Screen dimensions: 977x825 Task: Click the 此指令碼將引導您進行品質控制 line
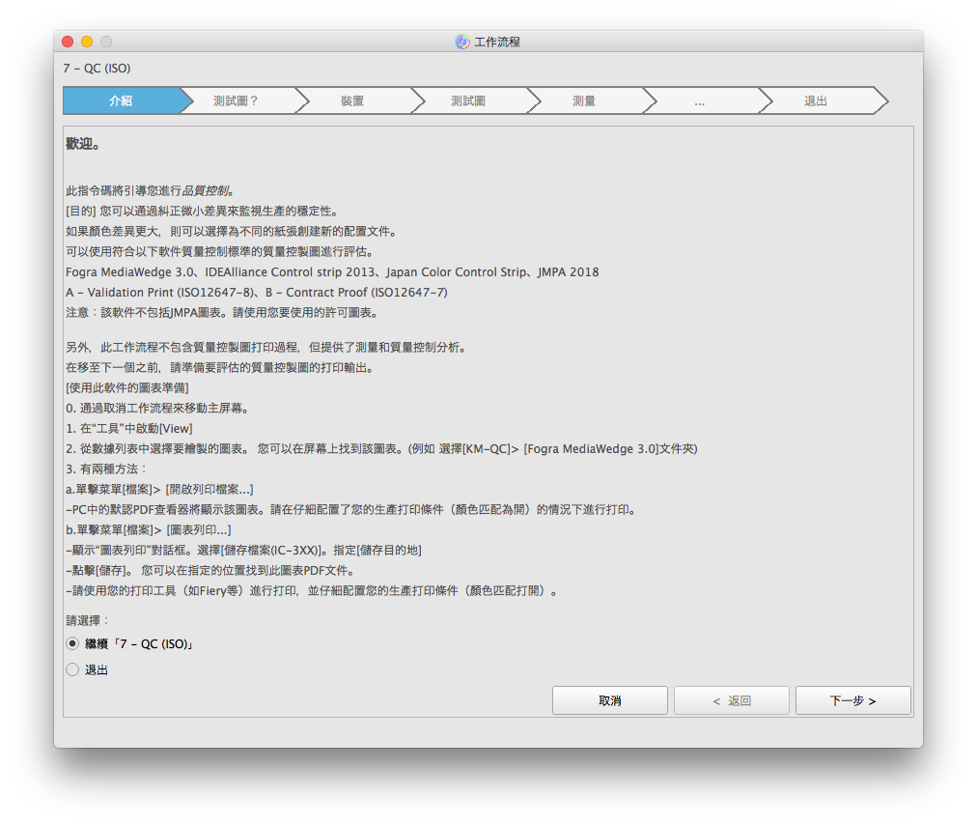tap(151, 191)
